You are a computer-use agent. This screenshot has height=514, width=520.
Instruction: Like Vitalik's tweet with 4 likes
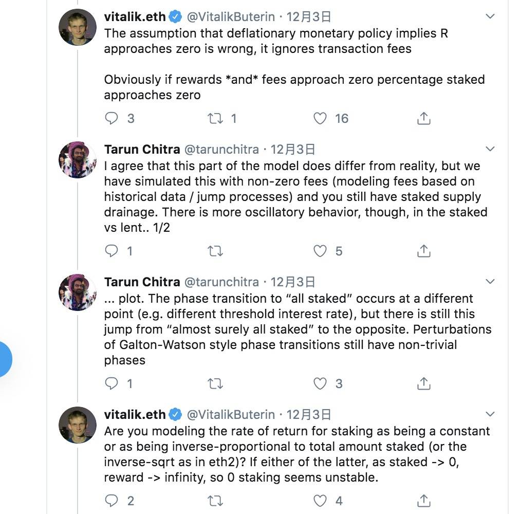[320, 501]
